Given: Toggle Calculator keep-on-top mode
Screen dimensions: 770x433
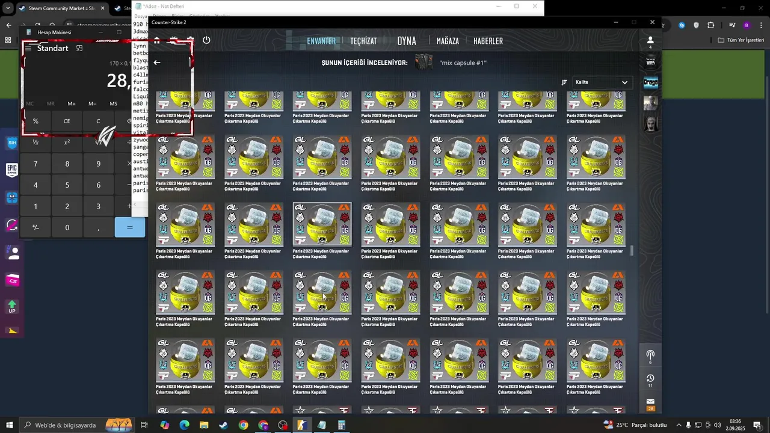Looking at the screenshot, I should [x=79, y=48].
